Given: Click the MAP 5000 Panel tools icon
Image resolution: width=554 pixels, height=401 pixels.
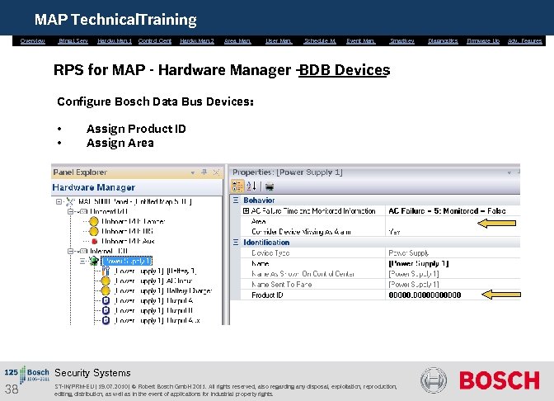Looking at the screenshot, I should [x=70, y=201].
